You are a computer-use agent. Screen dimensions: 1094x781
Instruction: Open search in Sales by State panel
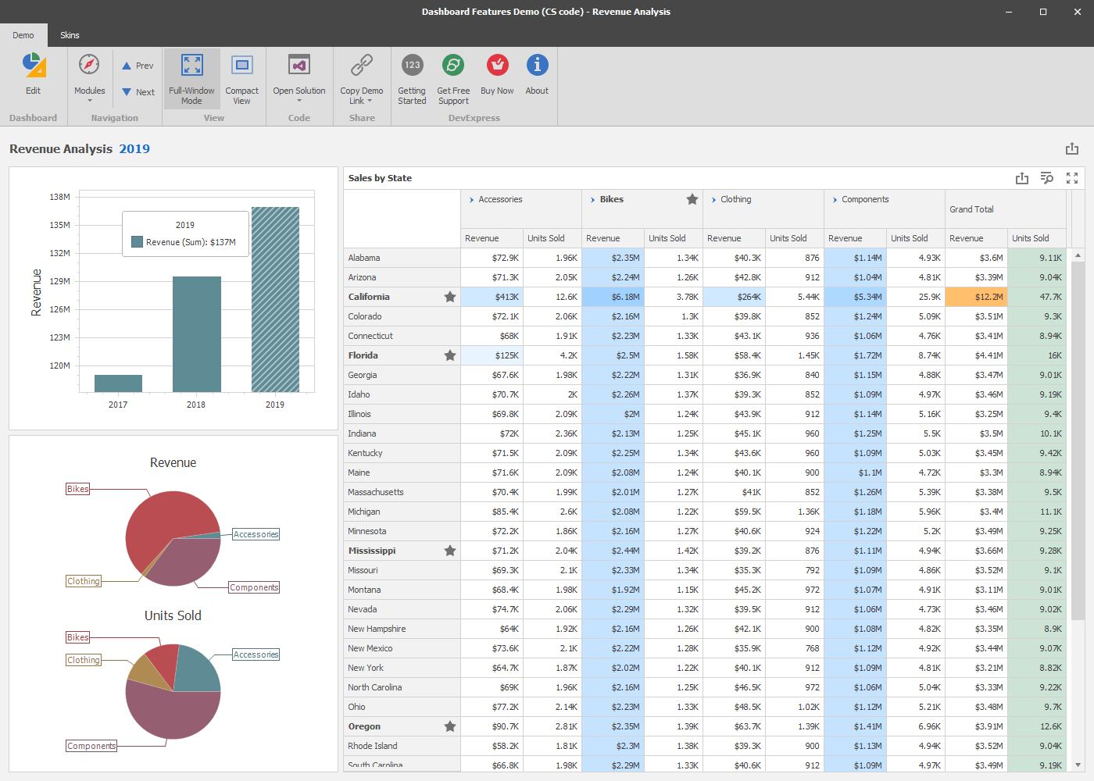pyautogui.click(x=1047, y=178)
